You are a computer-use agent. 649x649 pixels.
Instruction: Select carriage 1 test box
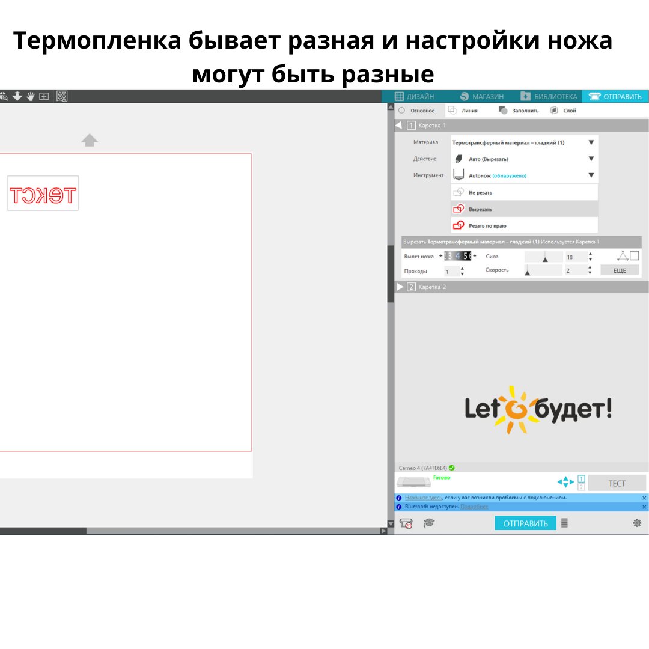pyautogui.click(x=581, y=478)
